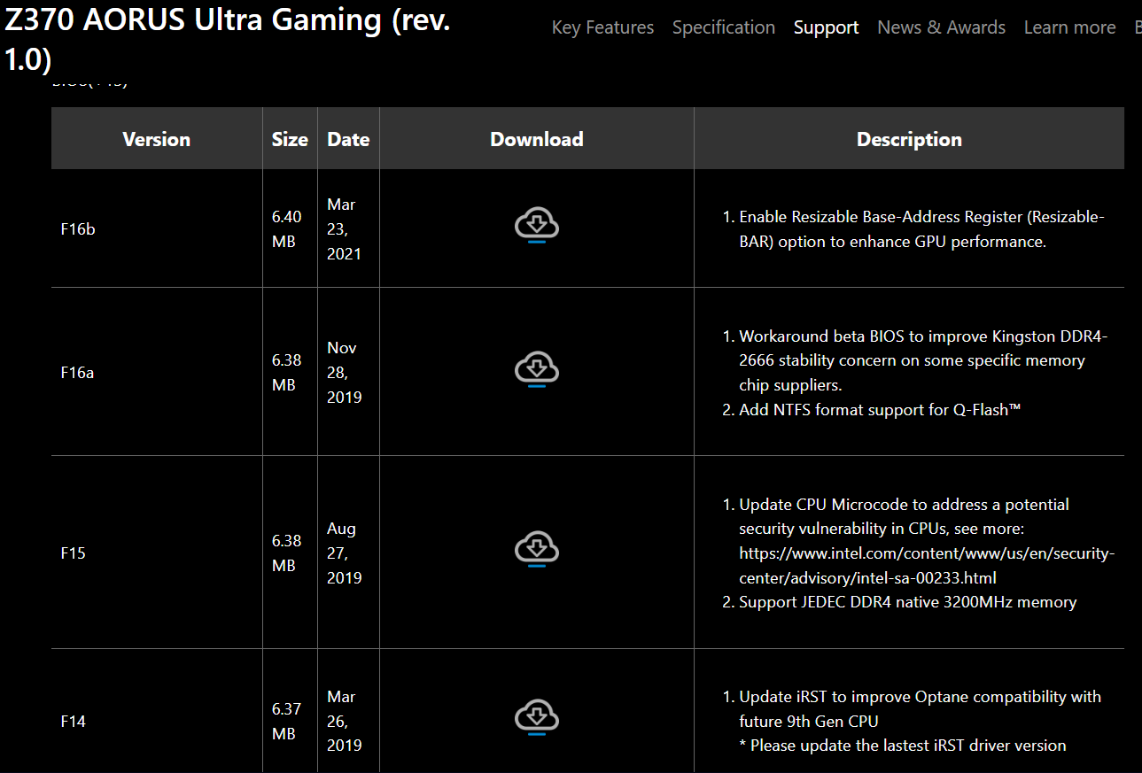The image size is (1142, 773).
Task: Click the Resizable-BAR description for F16b
Action: coord(921,229)
